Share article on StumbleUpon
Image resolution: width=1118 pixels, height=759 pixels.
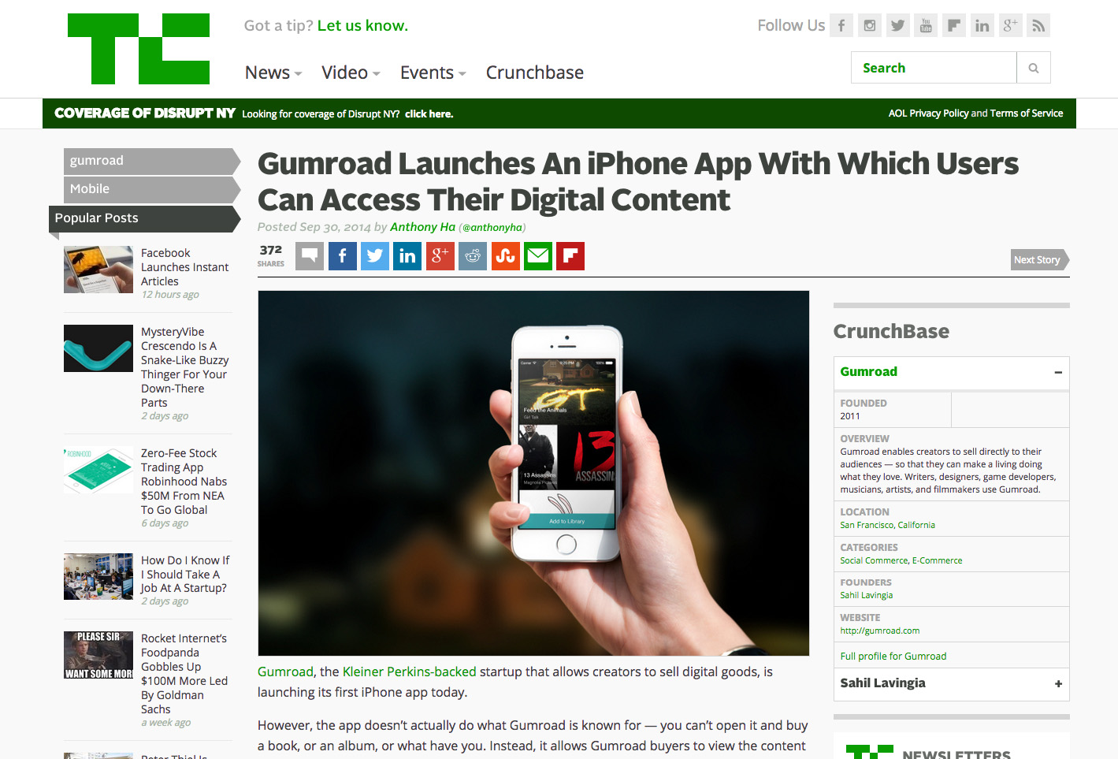pyautogui.click(x=505, y=256)
